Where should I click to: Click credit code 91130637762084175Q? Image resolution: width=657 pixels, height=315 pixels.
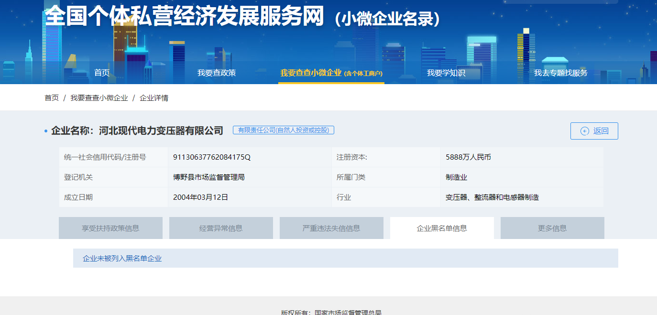(212, 157)
